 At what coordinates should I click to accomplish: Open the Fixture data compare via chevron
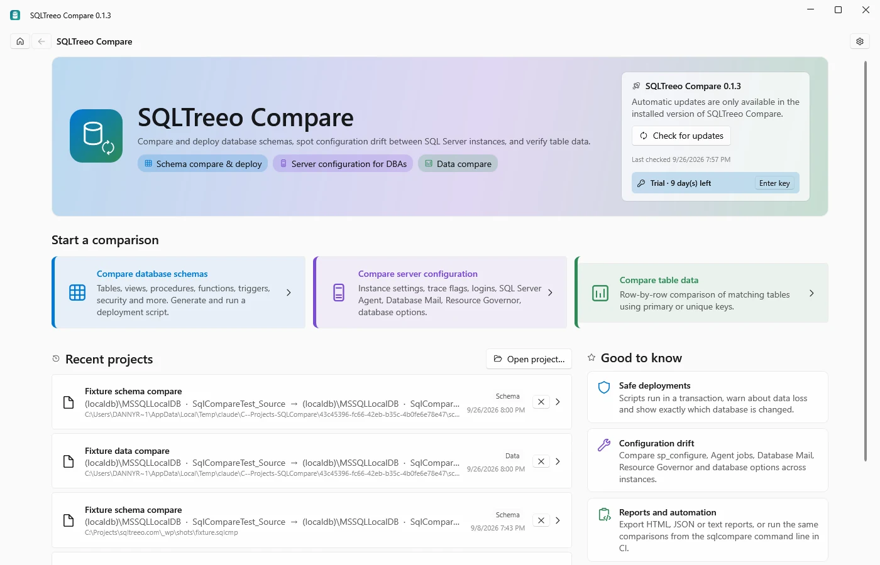coord(558,461)
